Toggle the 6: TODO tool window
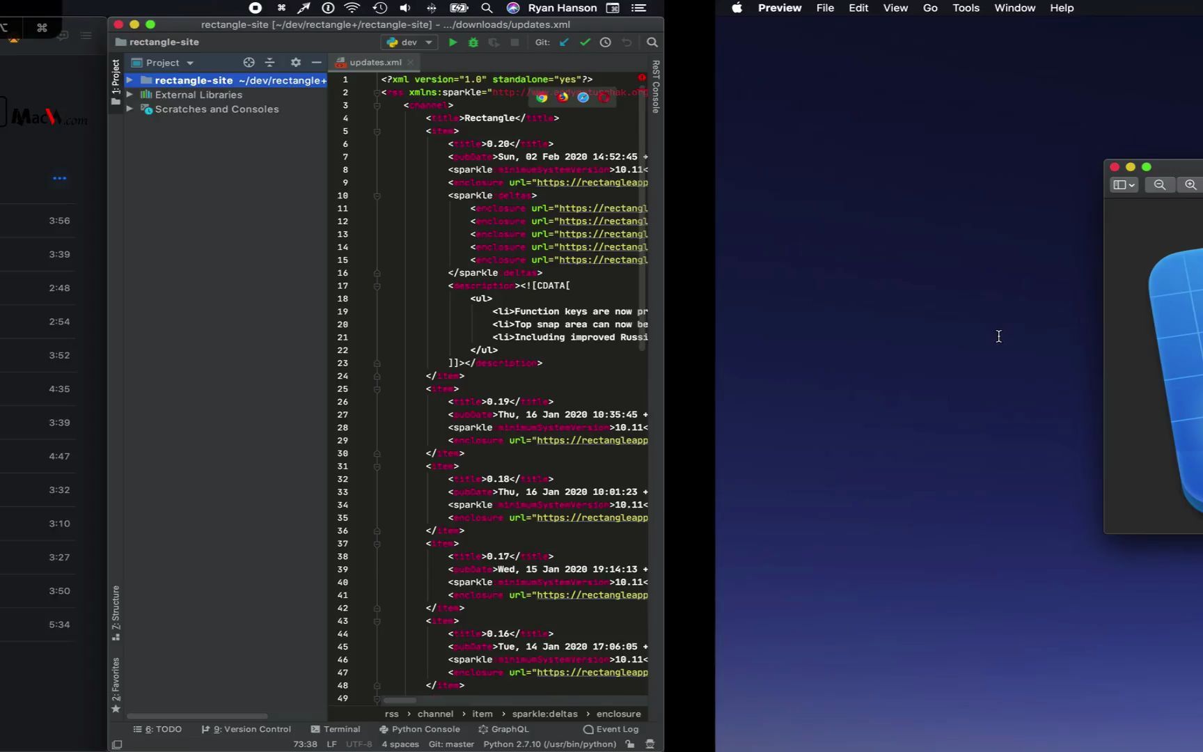Viewport: 1203px width, 752px height. coord(158,729)
